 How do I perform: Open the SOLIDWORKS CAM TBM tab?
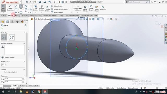[x=89, y=16]
